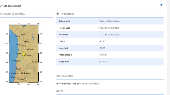Select the 'Latitud' label
Screen dimensions: 170x95
(x=62, y=41)
